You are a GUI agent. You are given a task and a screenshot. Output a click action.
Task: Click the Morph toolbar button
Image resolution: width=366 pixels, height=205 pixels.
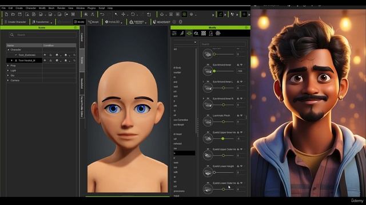[x=93, y=22]
